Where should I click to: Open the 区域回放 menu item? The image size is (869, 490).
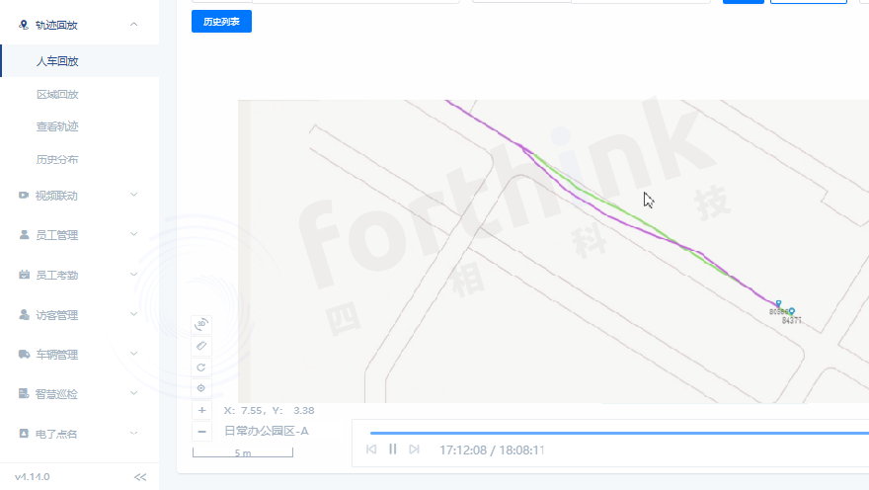[x=57, y=95]
